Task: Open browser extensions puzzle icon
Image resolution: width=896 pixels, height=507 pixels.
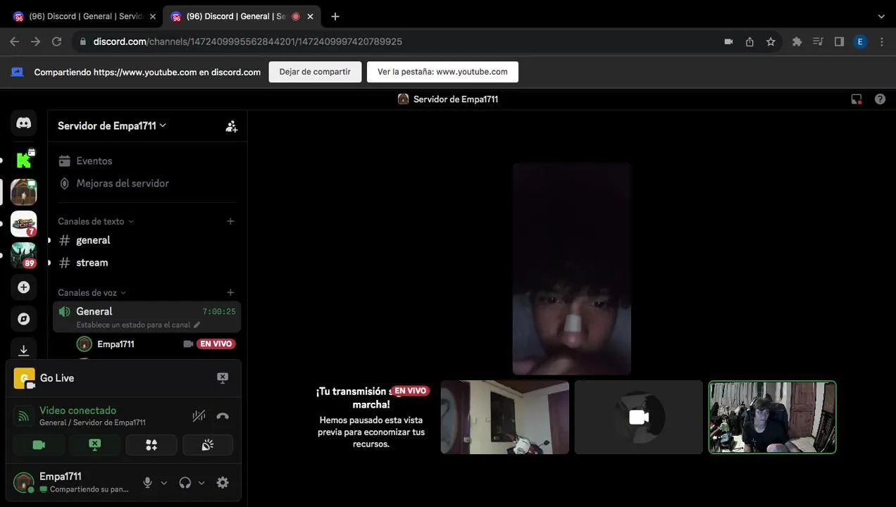Action: pyautogui.click(x=797, y=42)
